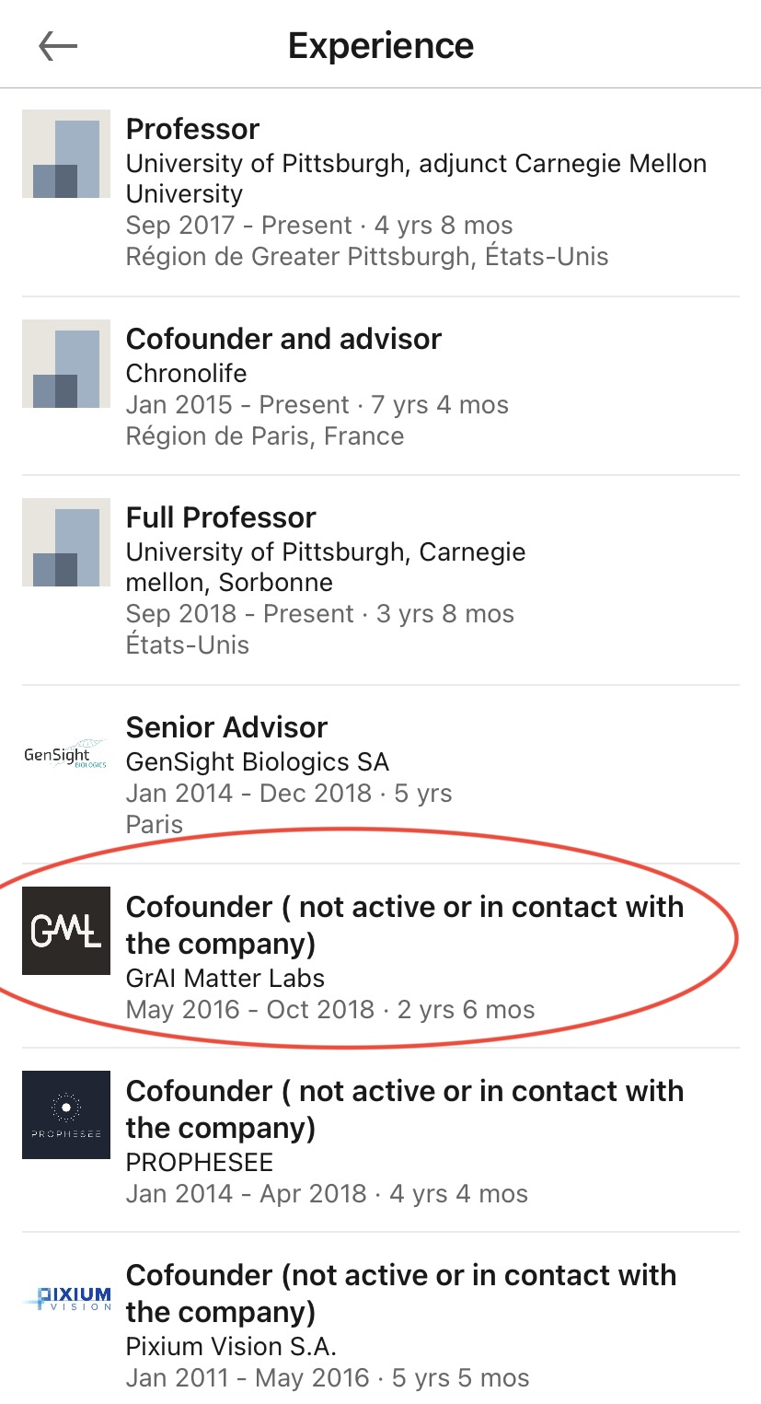
Task: Tap placeholder icon beside the Professor entry
Action: pyautogui.click(x=66, y=154)
